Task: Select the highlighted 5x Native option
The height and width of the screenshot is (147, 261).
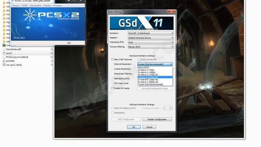Action: point(155,77)
